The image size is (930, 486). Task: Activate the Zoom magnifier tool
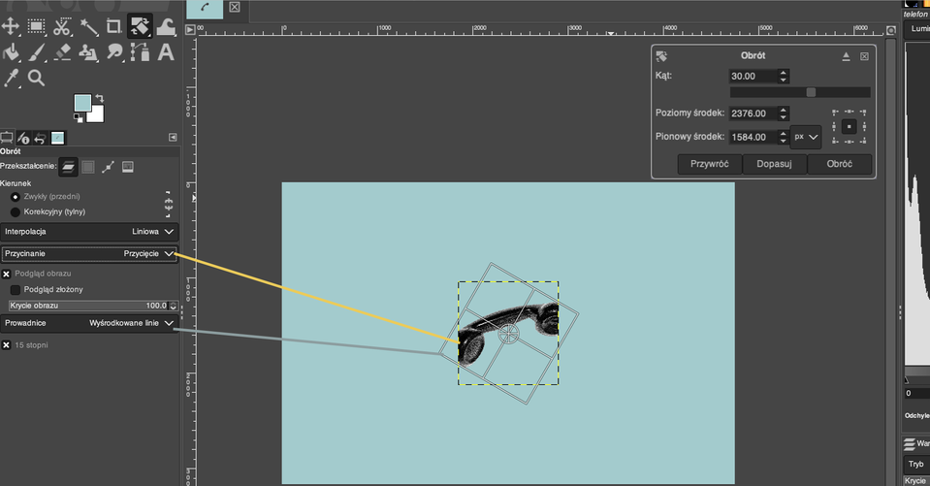37,78
